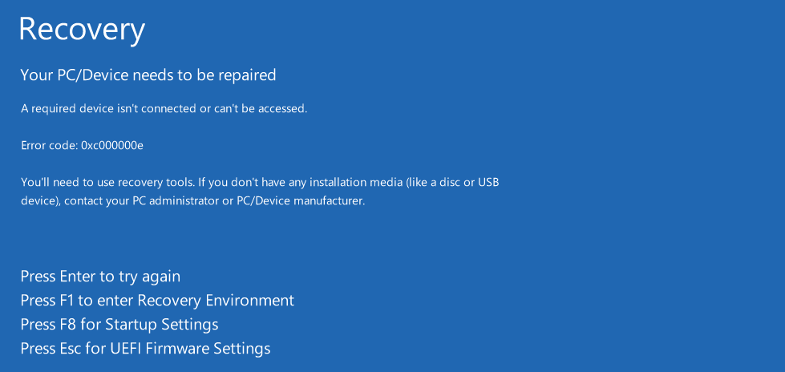Open the UEFI Firmware Settings option
Viewport: 785px width, 372px height.
coord(145,349)
